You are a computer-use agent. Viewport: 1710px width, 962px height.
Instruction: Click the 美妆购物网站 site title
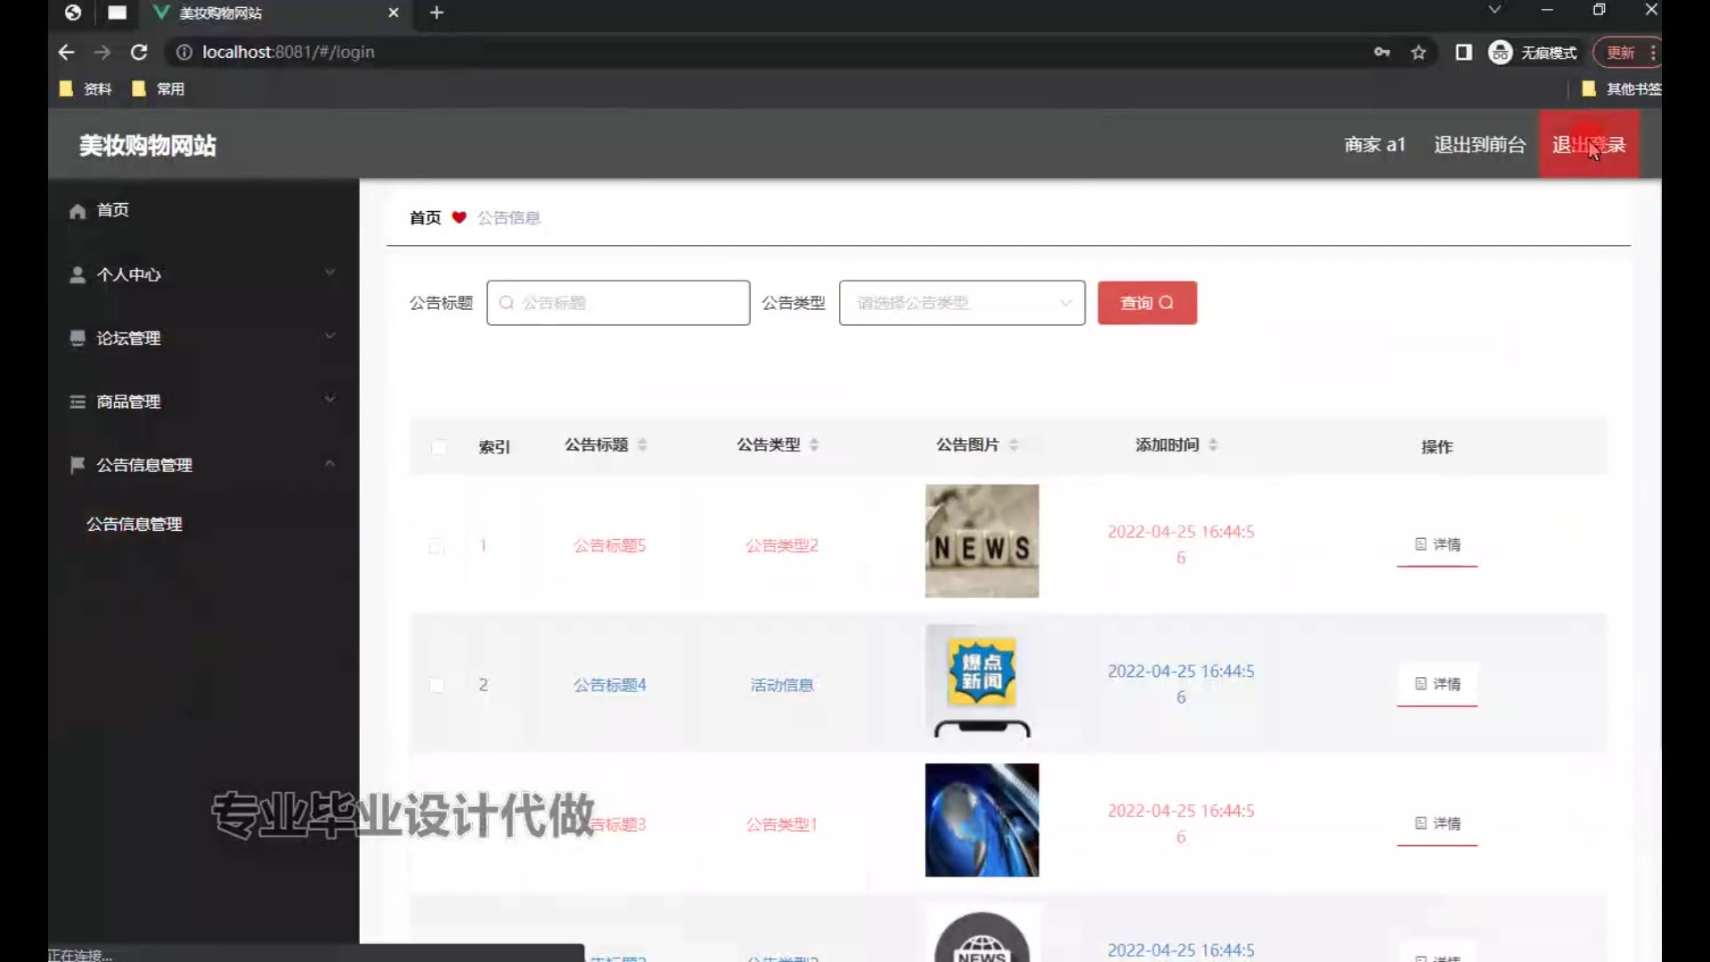[x=148, y=145]
